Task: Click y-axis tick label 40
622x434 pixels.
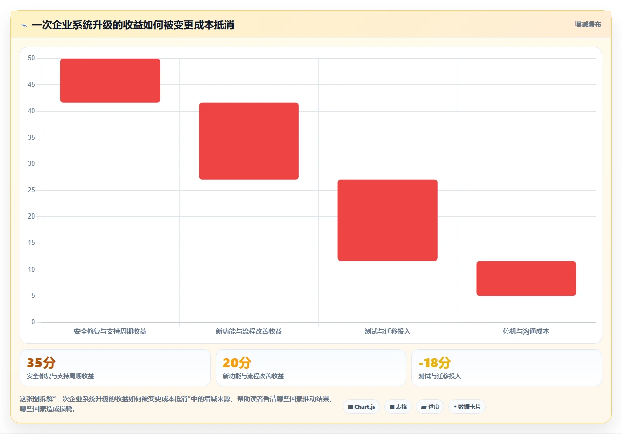Action: (31, 111)
